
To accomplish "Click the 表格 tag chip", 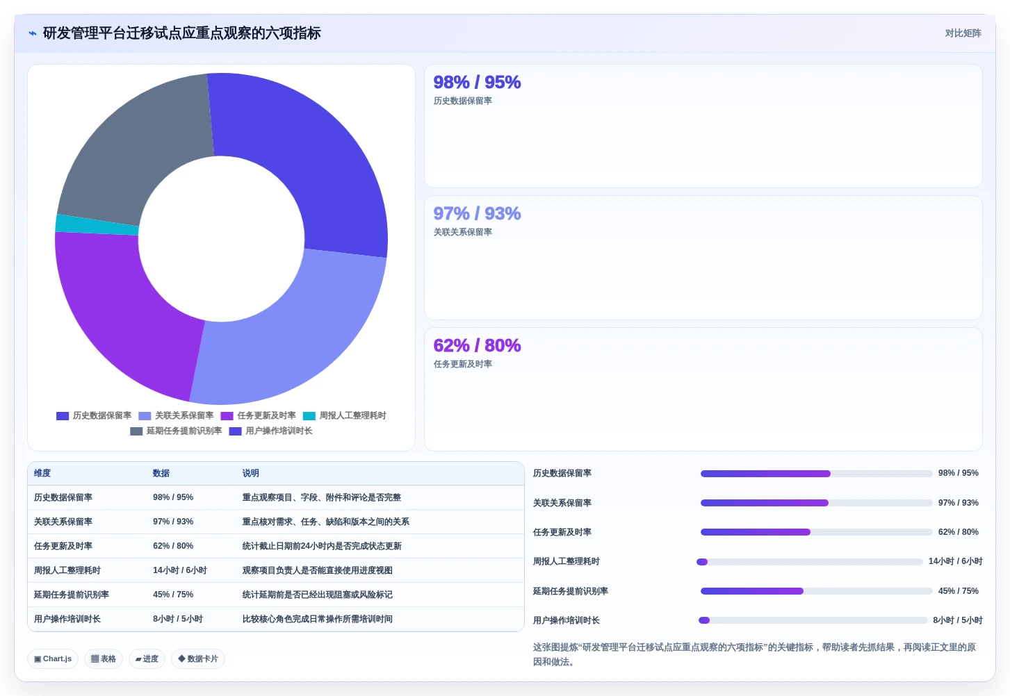I will pyautogui.click(x=104, y=659).
